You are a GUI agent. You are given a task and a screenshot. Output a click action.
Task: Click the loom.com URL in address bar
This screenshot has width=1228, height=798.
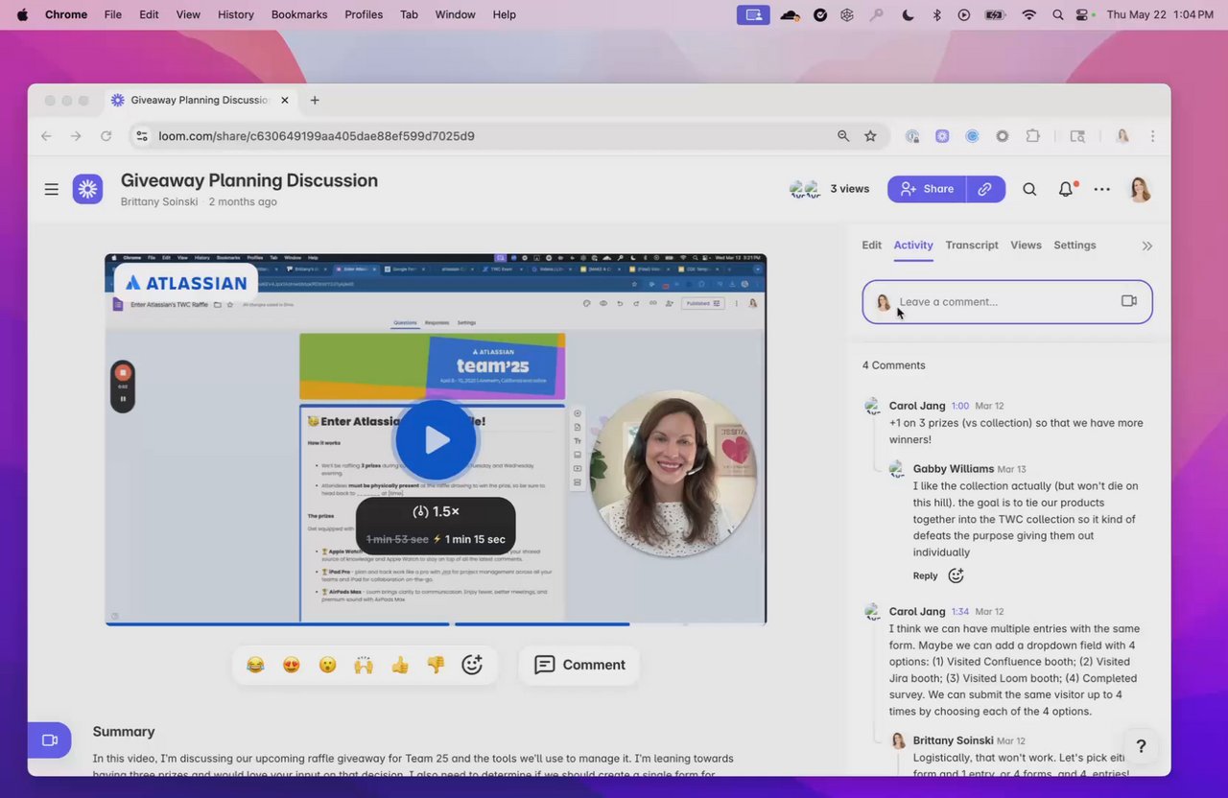click(x=317, y=136)
